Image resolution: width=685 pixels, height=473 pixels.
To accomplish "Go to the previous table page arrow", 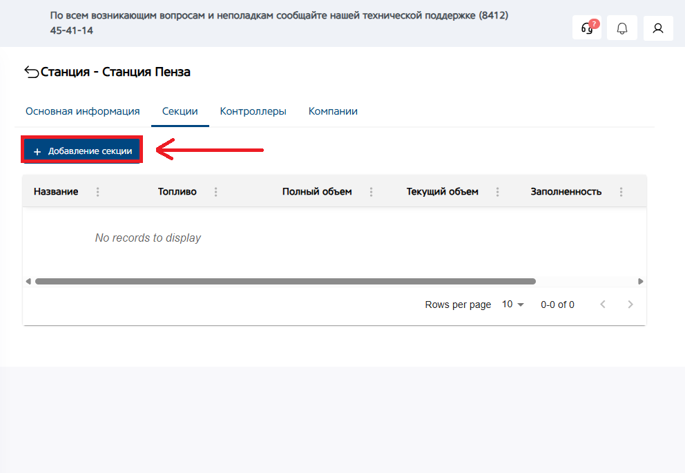I will [x=603, y=305].
